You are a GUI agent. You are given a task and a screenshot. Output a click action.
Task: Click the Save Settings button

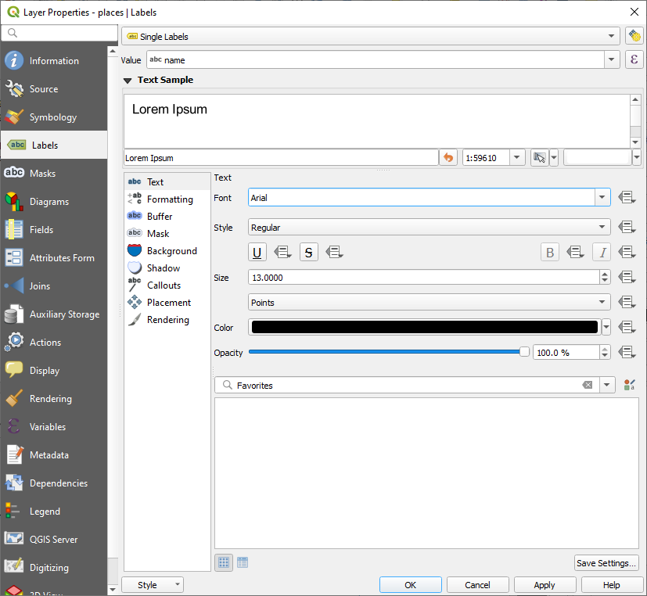606,562
